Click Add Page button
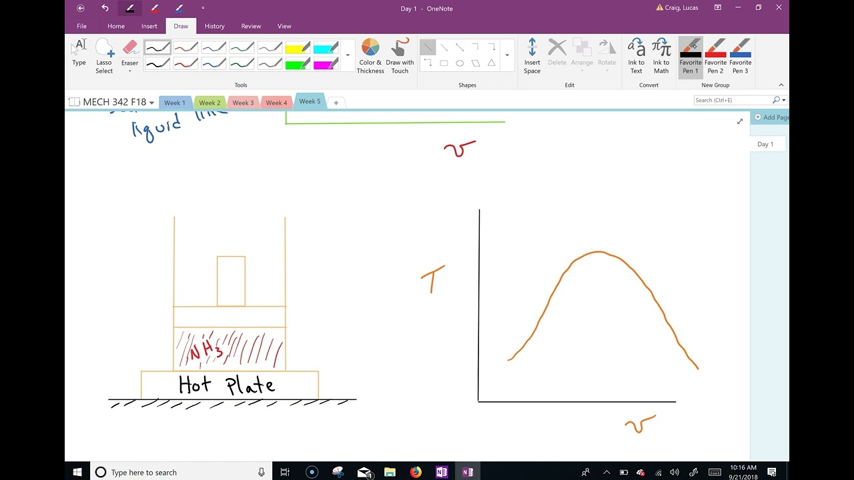Image resolution: width=854 pixels, height=480 pixels. pos(771,117)
